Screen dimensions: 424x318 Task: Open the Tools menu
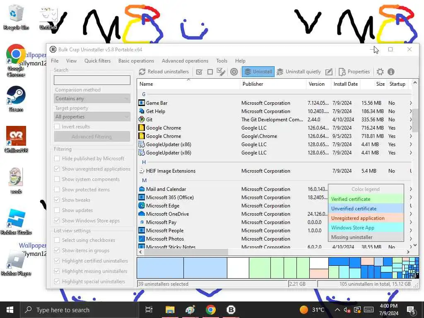(222, 61)
